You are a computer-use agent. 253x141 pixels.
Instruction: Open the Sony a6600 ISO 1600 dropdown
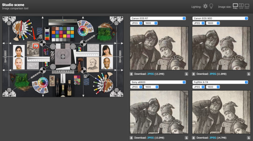[151, 87]
